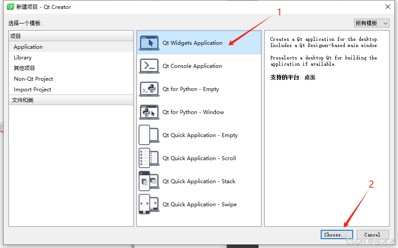Select the Library project category

click(71, 58)
